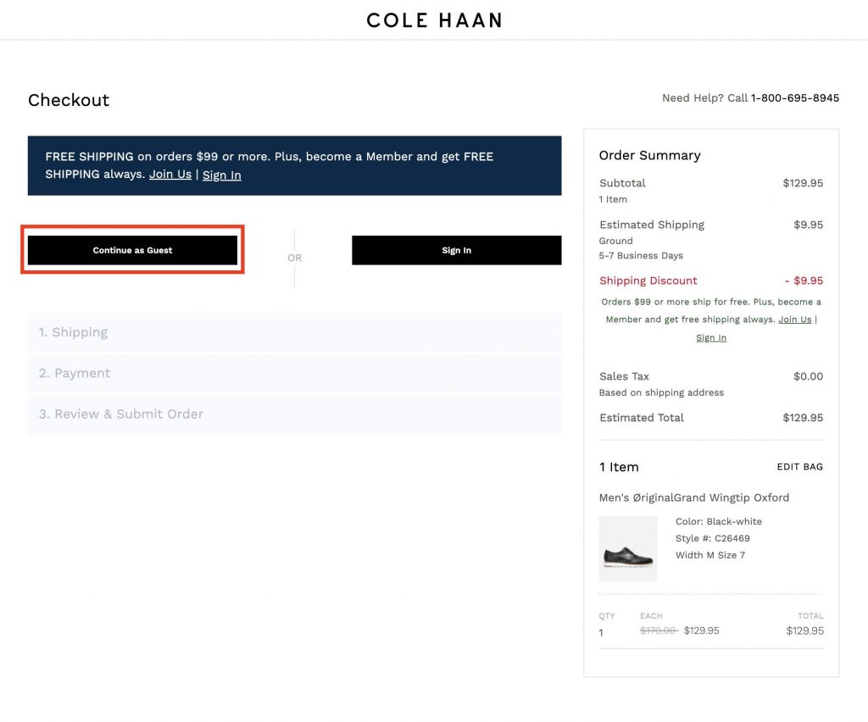This screenshot has width=868, height=722.
Task: Click Sign In link in Order Summary
Action: click(x=710, y=337)
